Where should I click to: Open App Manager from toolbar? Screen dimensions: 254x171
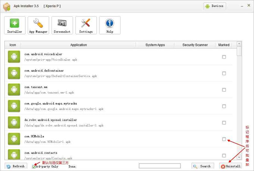(38, 25)
